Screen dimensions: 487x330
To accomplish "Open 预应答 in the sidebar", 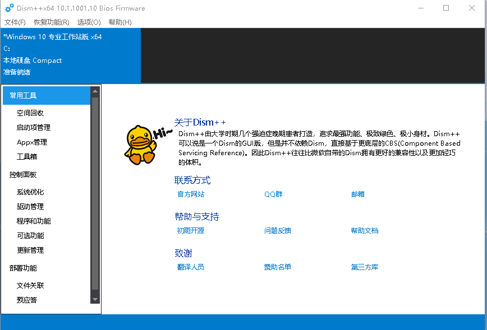I will pyautogui.click(x=27, y=300).
